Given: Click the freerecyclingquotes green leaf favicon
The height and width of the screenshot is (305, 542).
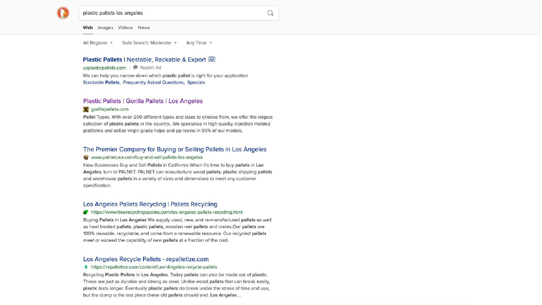Looking at the screenshot, I should pyautogui.click(x=86, y=212).
